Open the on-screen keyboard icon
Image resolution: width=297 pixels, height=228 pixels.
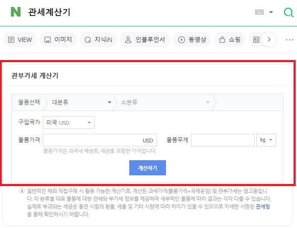click(259, 12)
